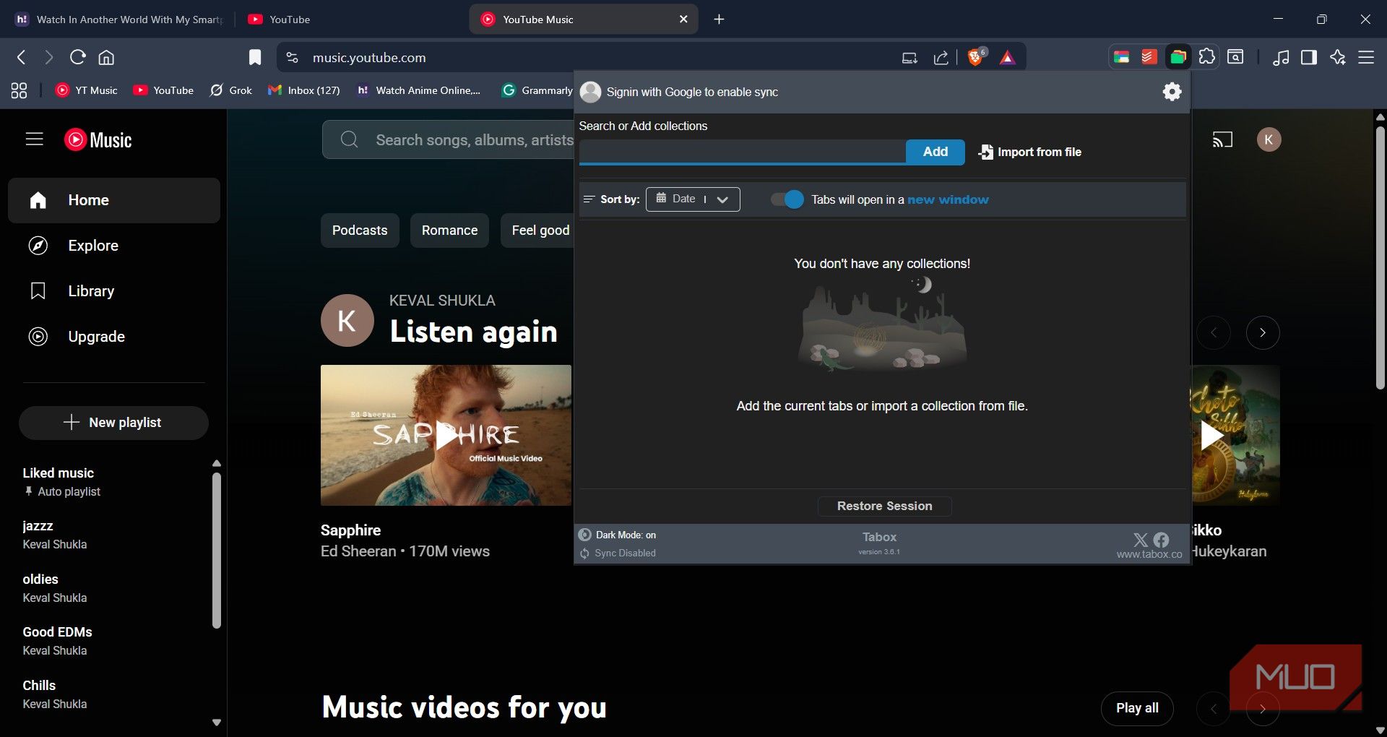
Task: Open the browser extensions puzzle icon
Action: (1207, 57)
